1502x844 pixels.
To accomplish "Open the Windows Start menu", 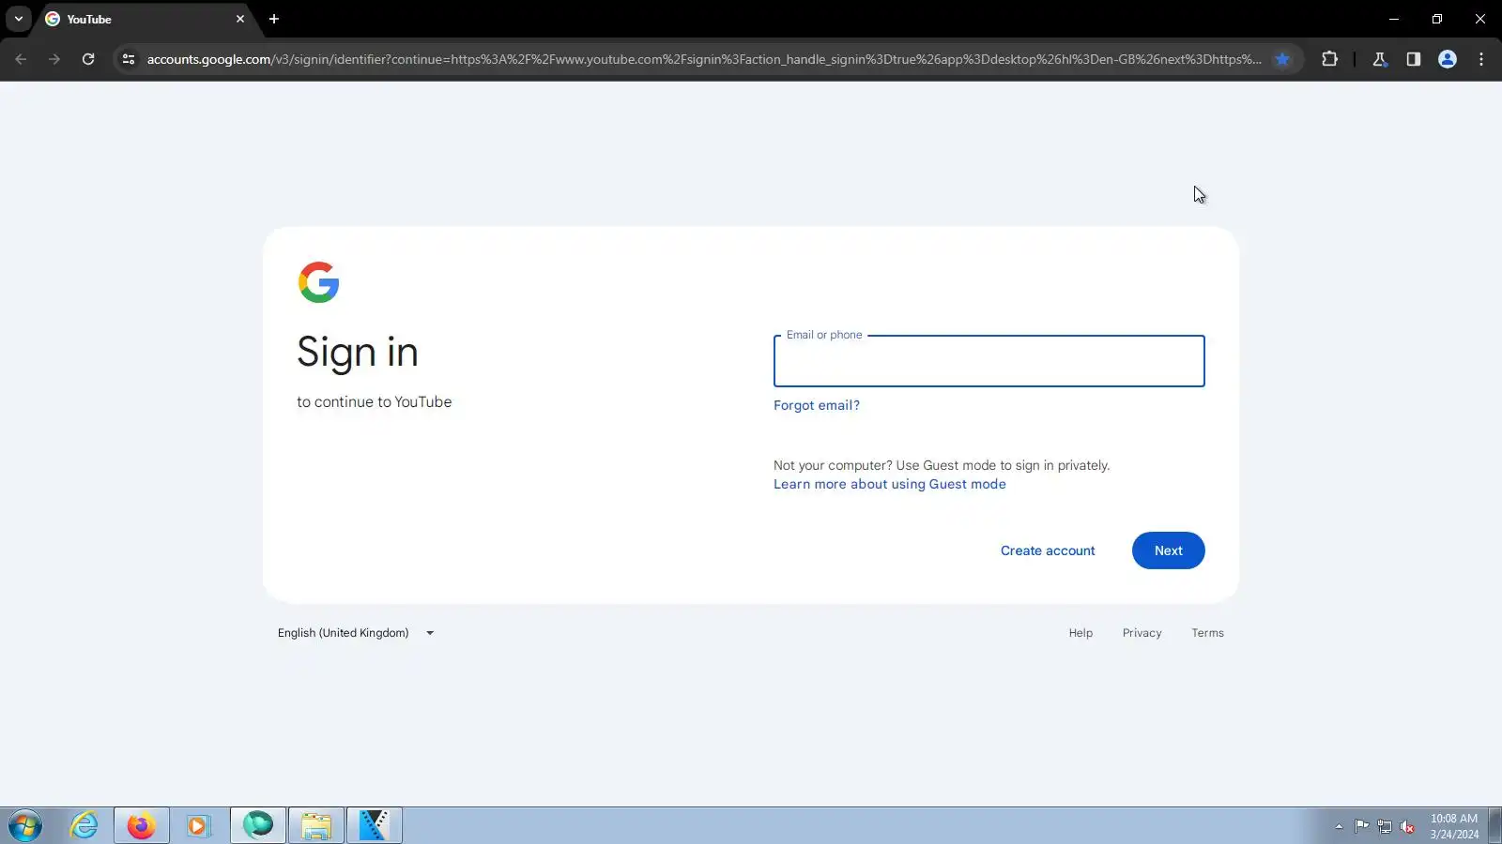I will [x=25, y=826].
